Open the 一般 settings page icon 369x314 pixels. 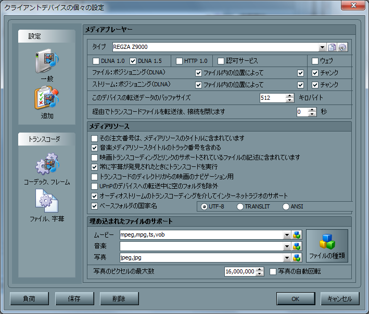pyautogui.click(x=47, y=65)
